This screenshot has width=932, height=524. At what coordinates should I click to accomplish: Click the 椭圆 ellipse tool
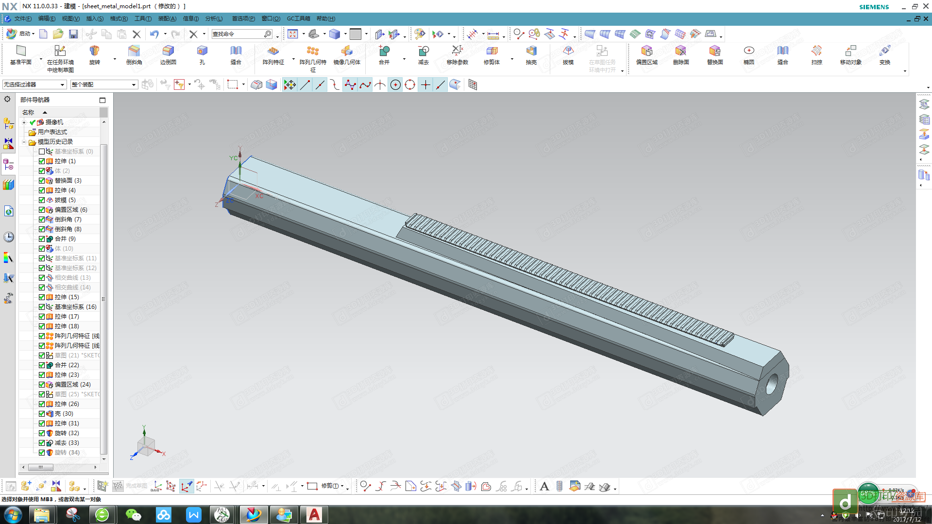point(749,55)
